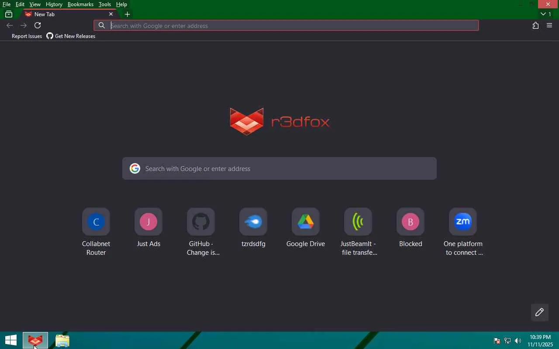Focus the address bar field
Image resolution: width=559 pixels, height=349 pixels.
click(286, 26)
